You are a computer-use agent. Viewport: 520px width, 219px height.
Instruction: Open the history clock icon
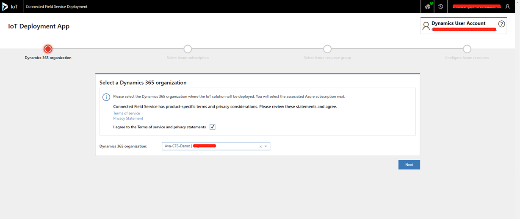[x=441, y=7]
